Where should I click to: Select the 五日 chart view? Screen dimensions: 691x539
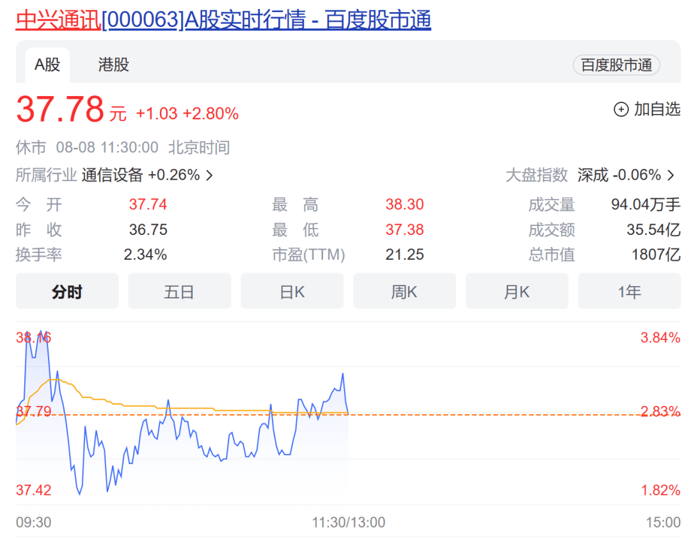click(179, 291)
